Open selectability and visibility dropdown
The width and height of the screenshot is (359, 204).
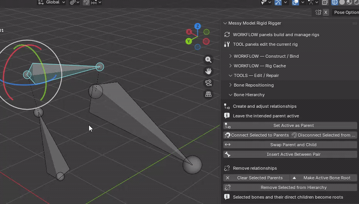point(266,2)
